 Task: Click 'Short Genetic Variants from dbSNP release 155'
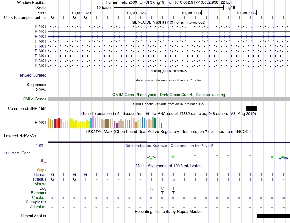click(169, 104)
